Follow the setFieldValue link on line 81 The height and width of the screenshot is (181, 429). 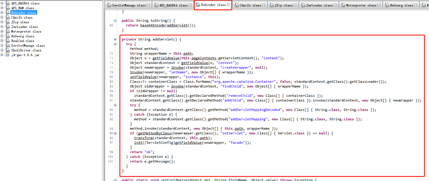pyautogui.click(x=143, y=76)
